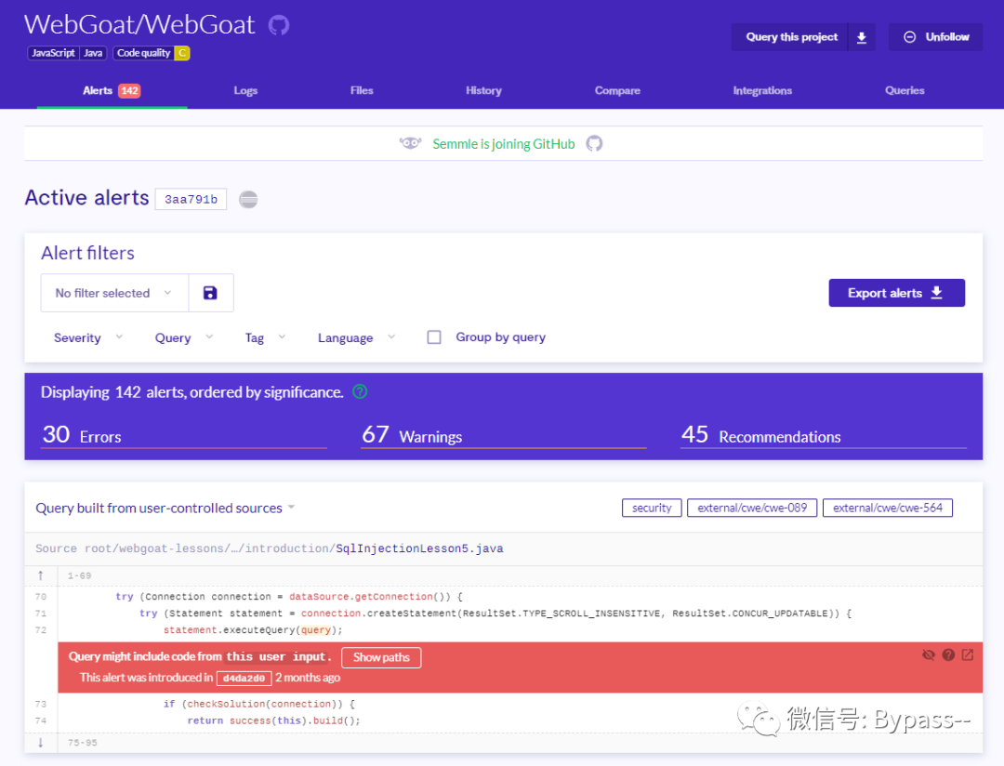The width and height of the screenshot is (1004, 766).
Task: Expand the Language filter dropdown
Action: 357,337
